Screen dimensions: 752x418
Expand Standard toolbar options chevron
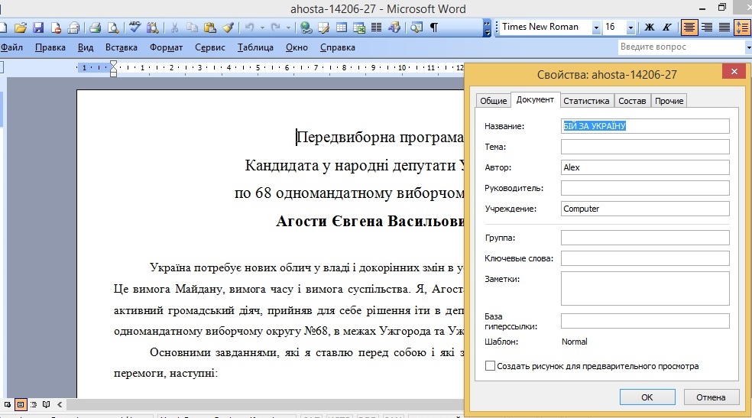click(487, 28)
